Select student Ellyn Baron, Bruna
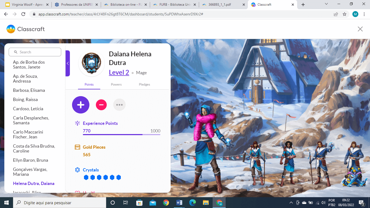Image resolution: width=370 pixels, height=208 pixels. 31,160
